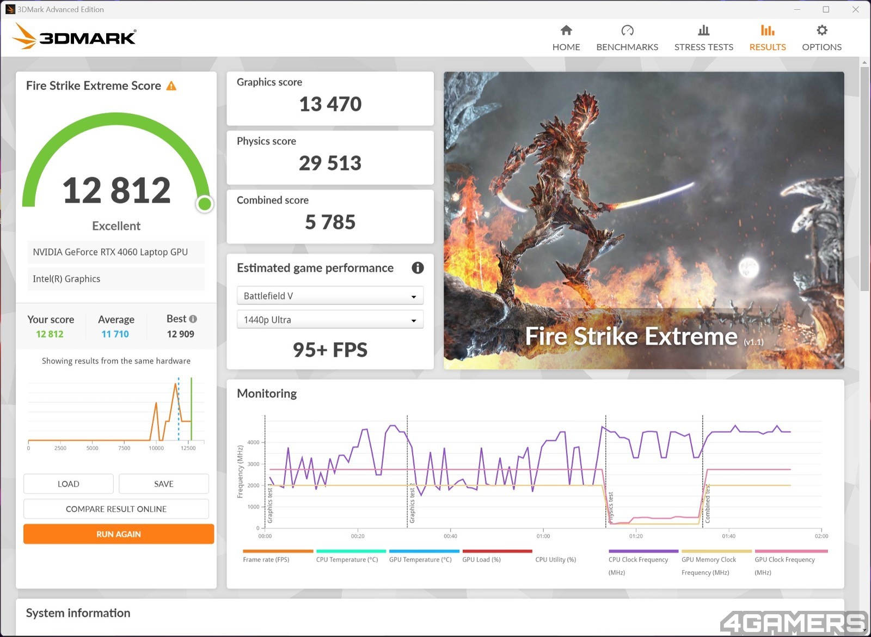
Task: Click the Average score 11 710
Action: tap(115, 334)
